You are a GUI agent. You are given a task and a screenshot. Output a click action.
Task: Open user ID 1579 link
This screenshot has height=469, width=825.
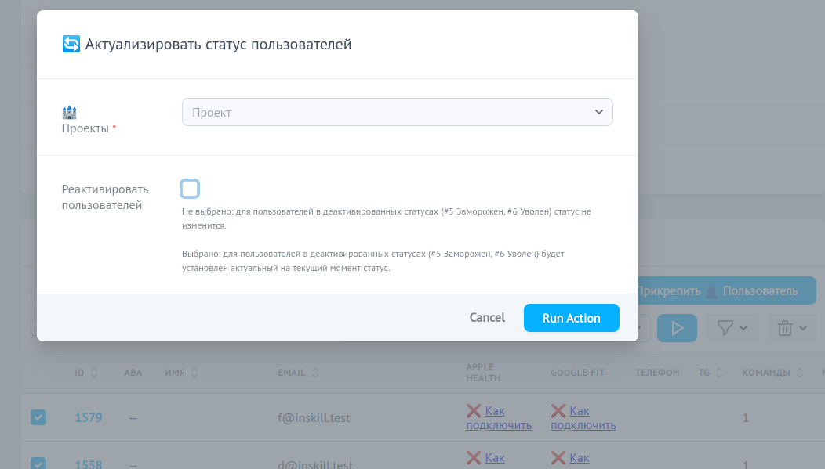(x=89, y=418)
